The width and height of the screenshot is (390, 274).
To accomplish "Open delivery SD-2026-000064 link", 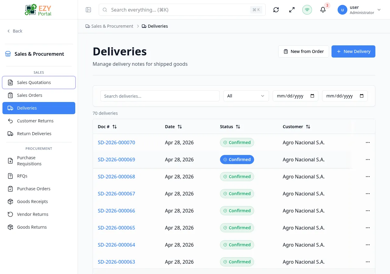I will coord(116,245).
